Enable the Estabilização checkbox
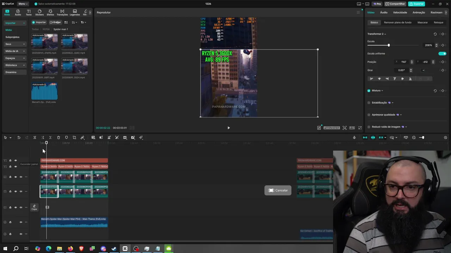Image resolution: width=451 pixels, height=253 pixels. point(369,103)
